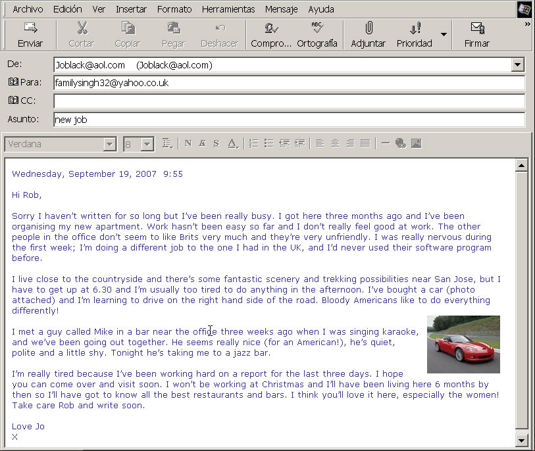Viewport: 535px width, 451px height.
Task: Open the Herramientas menu
Action: click(228, 9)
